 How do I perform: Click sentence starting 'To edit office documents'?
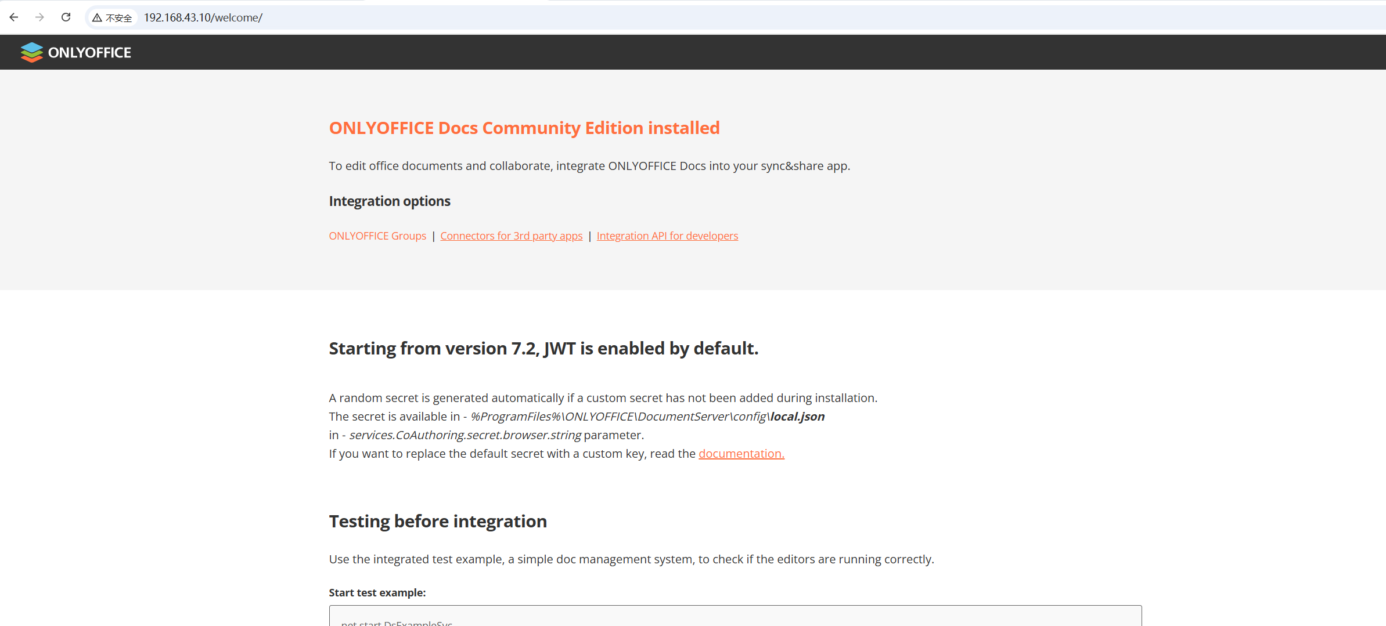tap(589, 166)
